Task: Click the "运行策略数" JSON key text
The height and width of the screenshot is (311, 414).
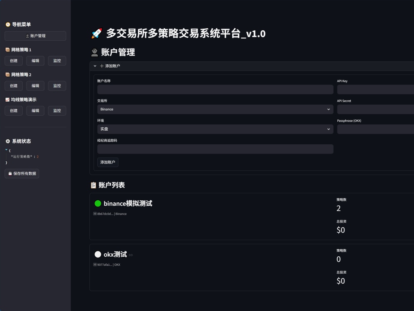Action: coord(22,157)
